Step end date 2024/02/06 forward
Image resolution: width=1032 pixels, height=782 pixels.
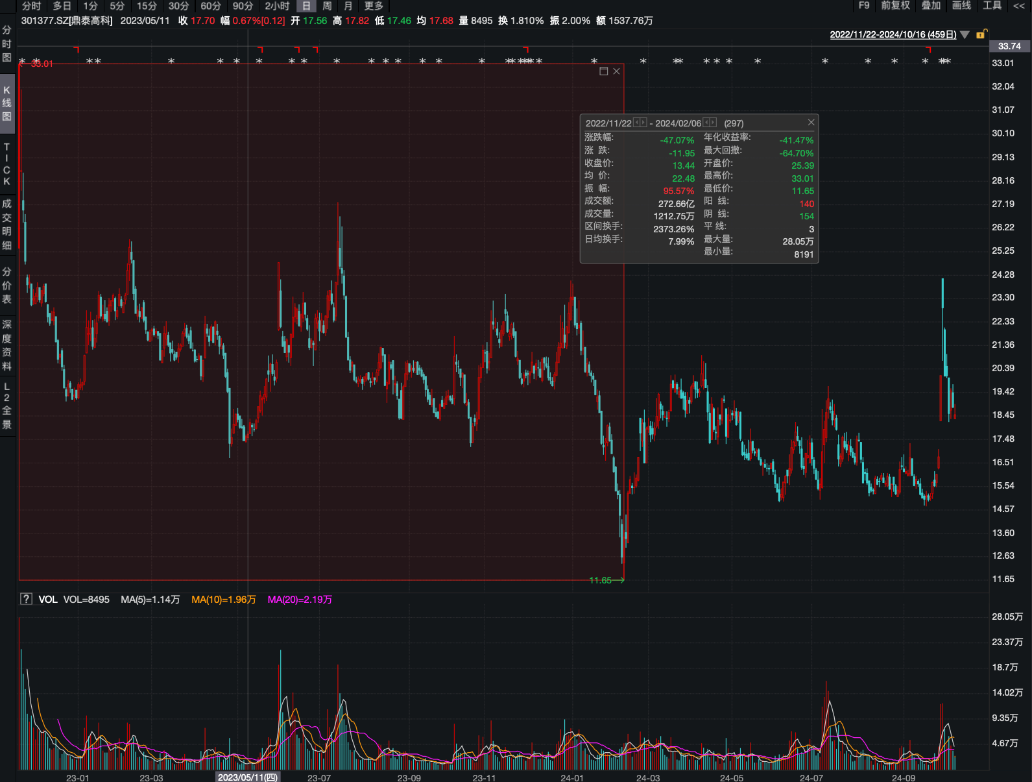click(713, 123)
